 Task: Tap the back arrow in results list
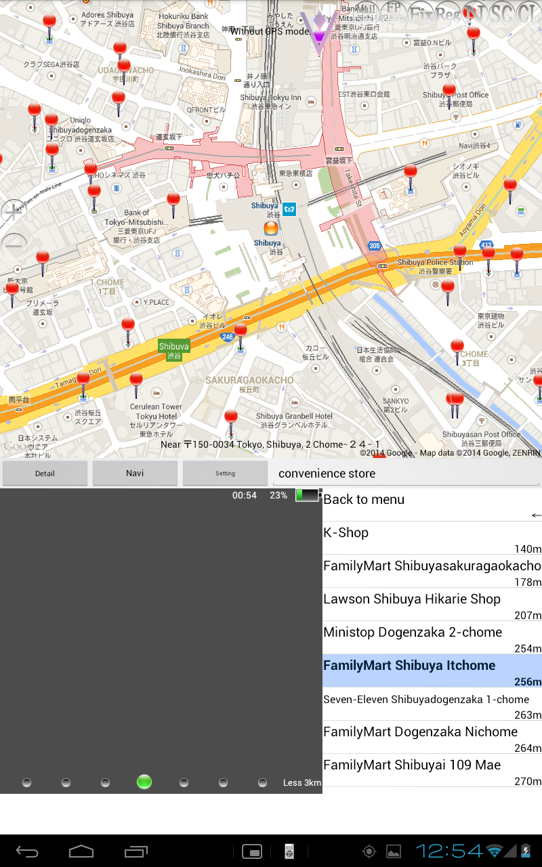click(536, 515)
